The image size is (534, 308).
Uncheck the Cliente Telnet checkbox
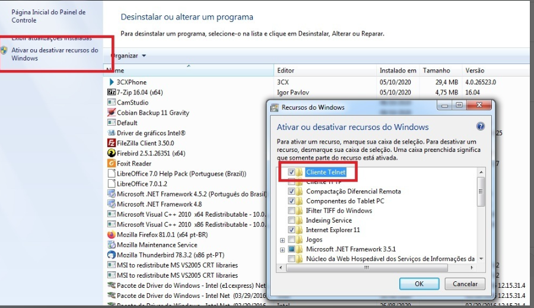click(x=291, y=172)
